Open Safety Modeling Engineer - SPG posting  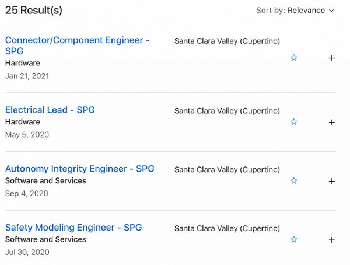coord(73,228)
